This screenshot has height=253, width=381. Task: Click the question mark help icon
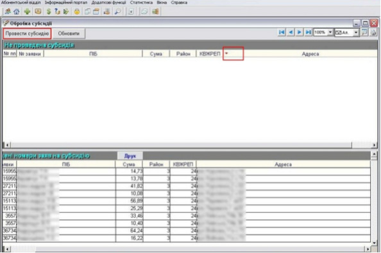click(57, 12)
